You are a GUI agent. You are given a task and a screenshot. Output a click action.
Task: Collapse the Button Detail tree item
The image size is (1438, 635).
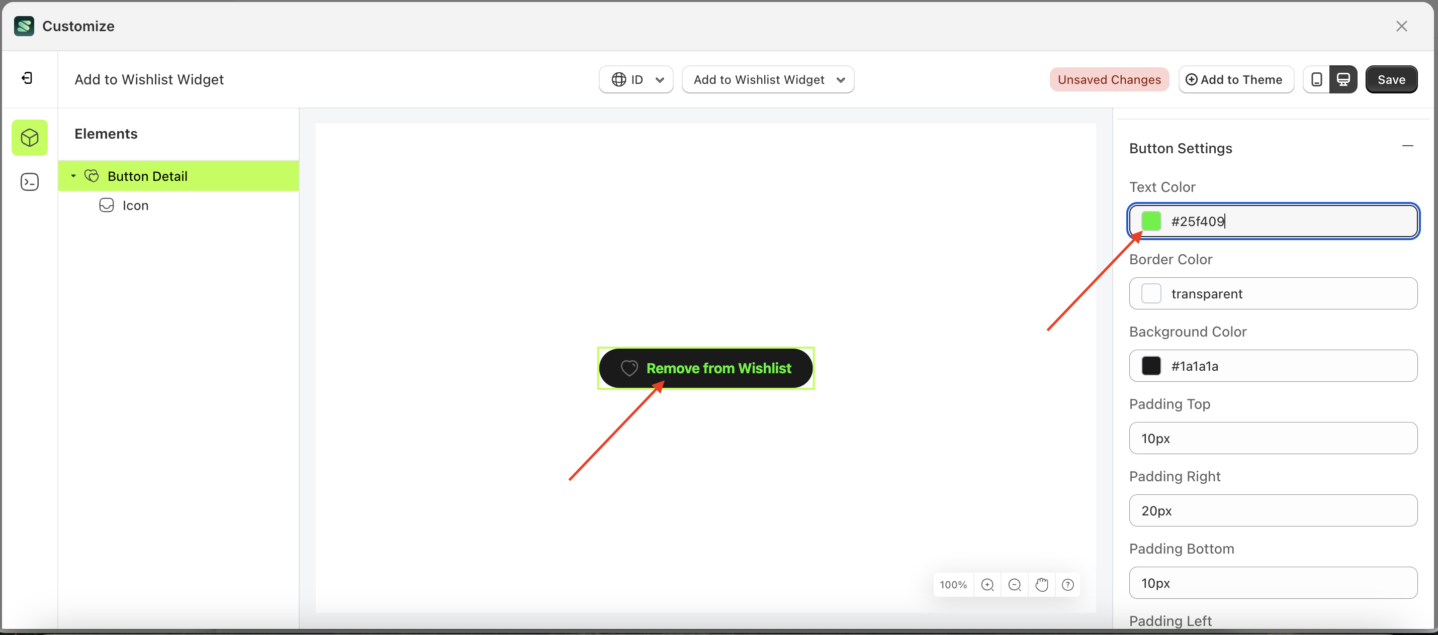coord(73,176)
